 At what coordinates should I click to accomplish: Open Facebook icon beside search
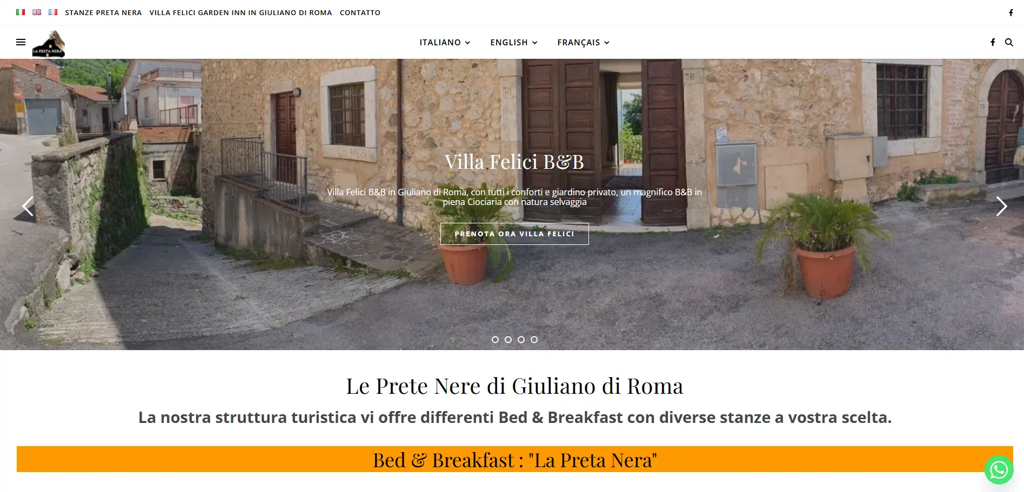993,42
